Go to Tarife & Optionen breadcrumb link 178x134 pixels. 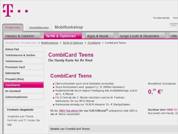[x=73, y=43]
